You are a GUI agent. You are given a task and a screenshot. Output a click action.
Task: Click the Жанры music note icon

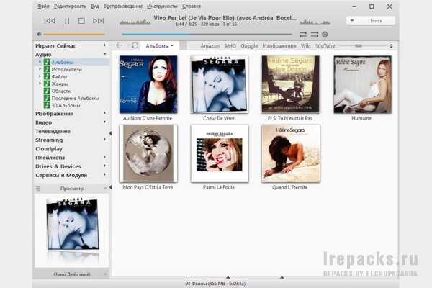(x=47, y=84)
